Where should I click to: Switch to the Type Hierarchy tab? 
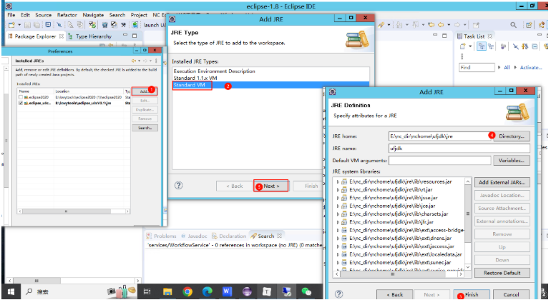(90, 36)
